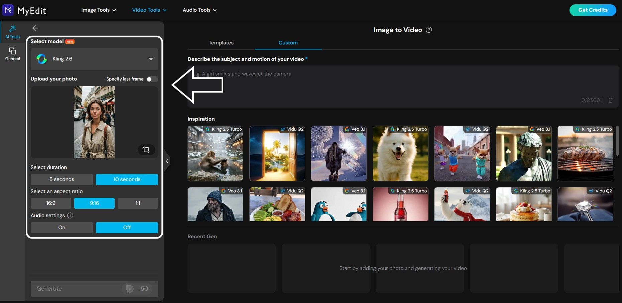Viewport: 622px width, 303px height.
Task: Select the polar bear with cola inspiration
Action: tap(462, 204)
